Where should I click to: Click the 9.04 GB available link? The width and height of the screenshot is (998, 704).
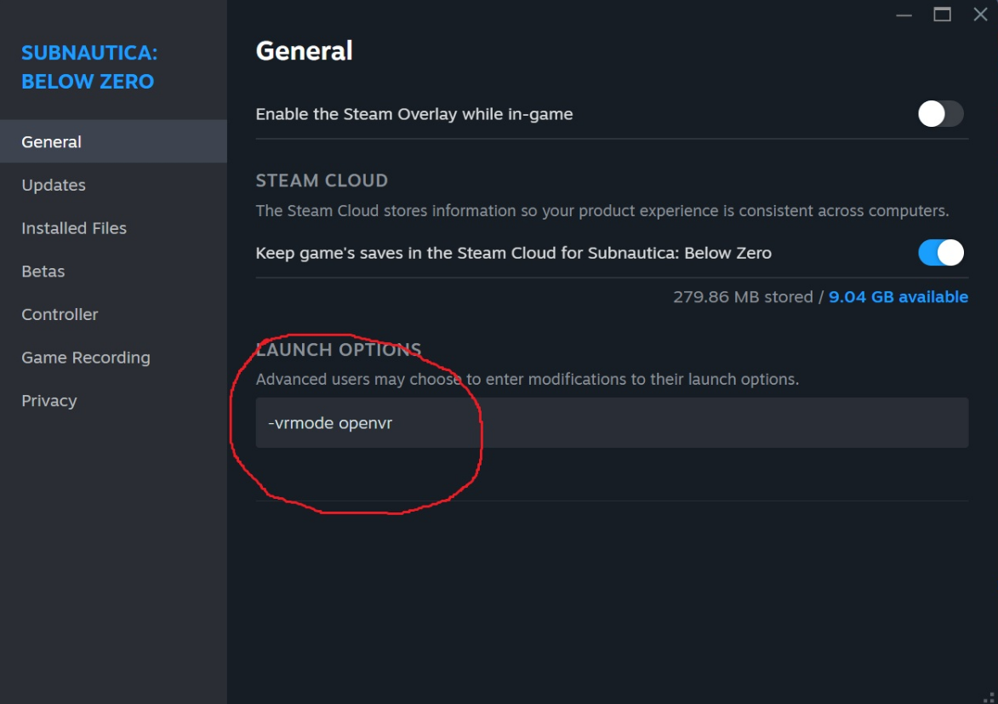(898, 297)
